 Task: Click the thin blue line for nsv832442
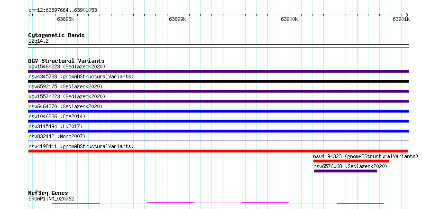coord(218,141)
